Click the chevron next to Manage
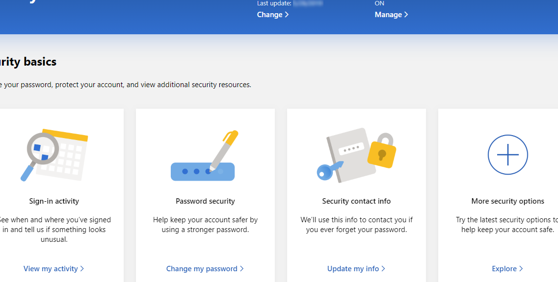This screenshot has width=558, height=282. 406,15
